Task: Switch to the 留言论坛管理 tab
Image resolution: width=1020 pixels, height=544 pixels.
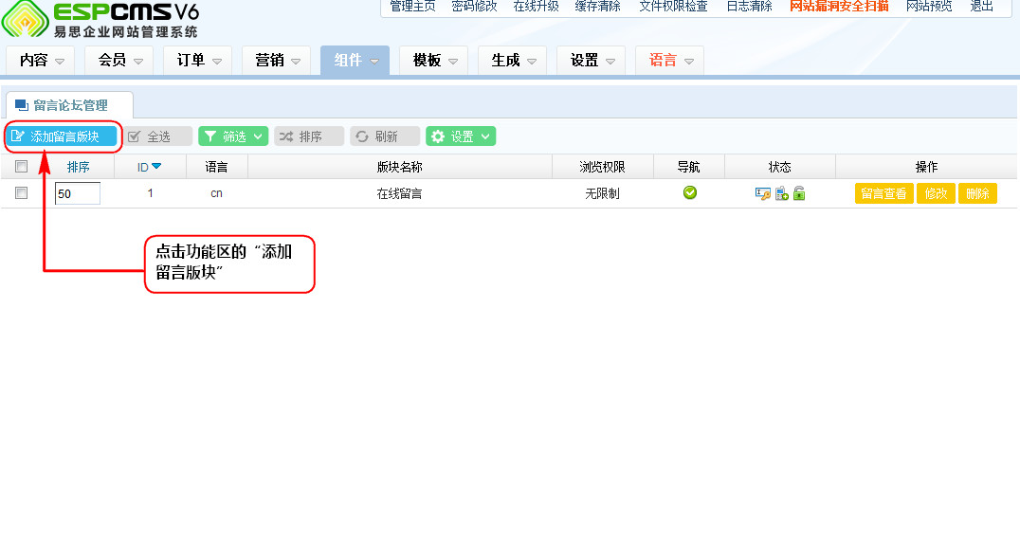Action: coord(69,105)
